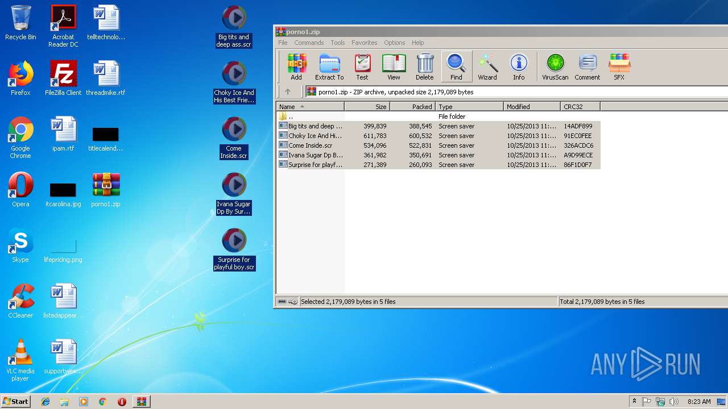This screenshot has width=728, height=409.
Task: Select the Skype desktop shortcut
Action: [20, 245]
